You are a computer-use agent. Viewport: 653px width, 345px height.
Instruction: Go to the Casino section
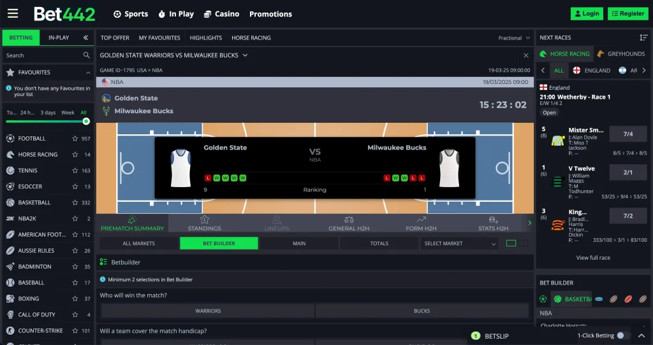221,14
